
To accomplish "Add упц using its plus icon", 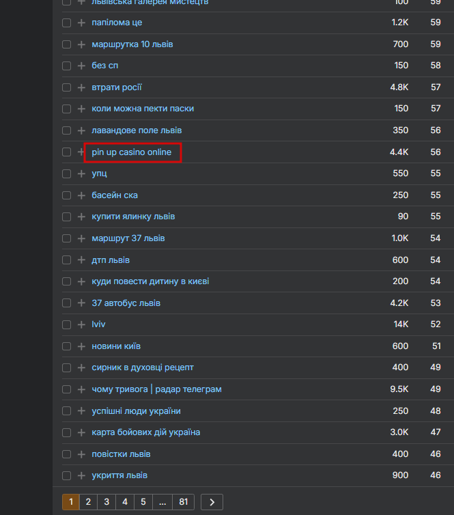I will coord(81,173).
